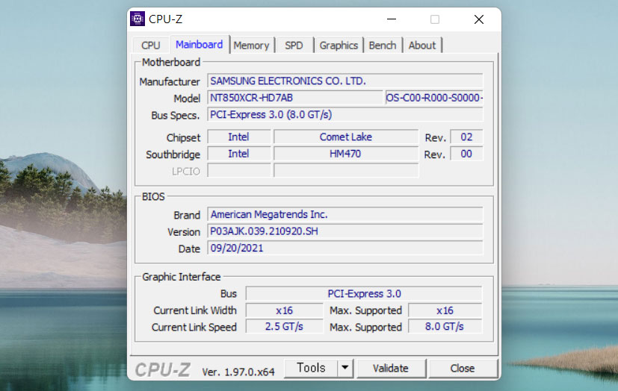Viewport: 618px width, 391px height.
Task: Click American Megatrends Inc. BIOS brand
Action: click(x=345, y=214)
